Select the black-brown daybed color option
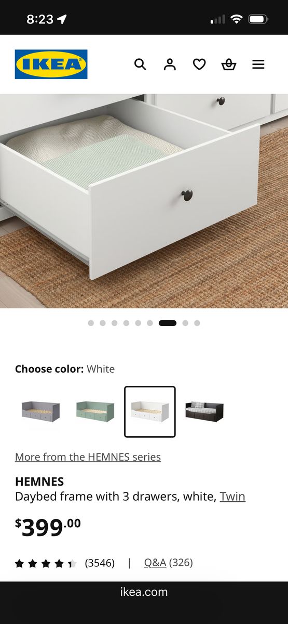 204,412
